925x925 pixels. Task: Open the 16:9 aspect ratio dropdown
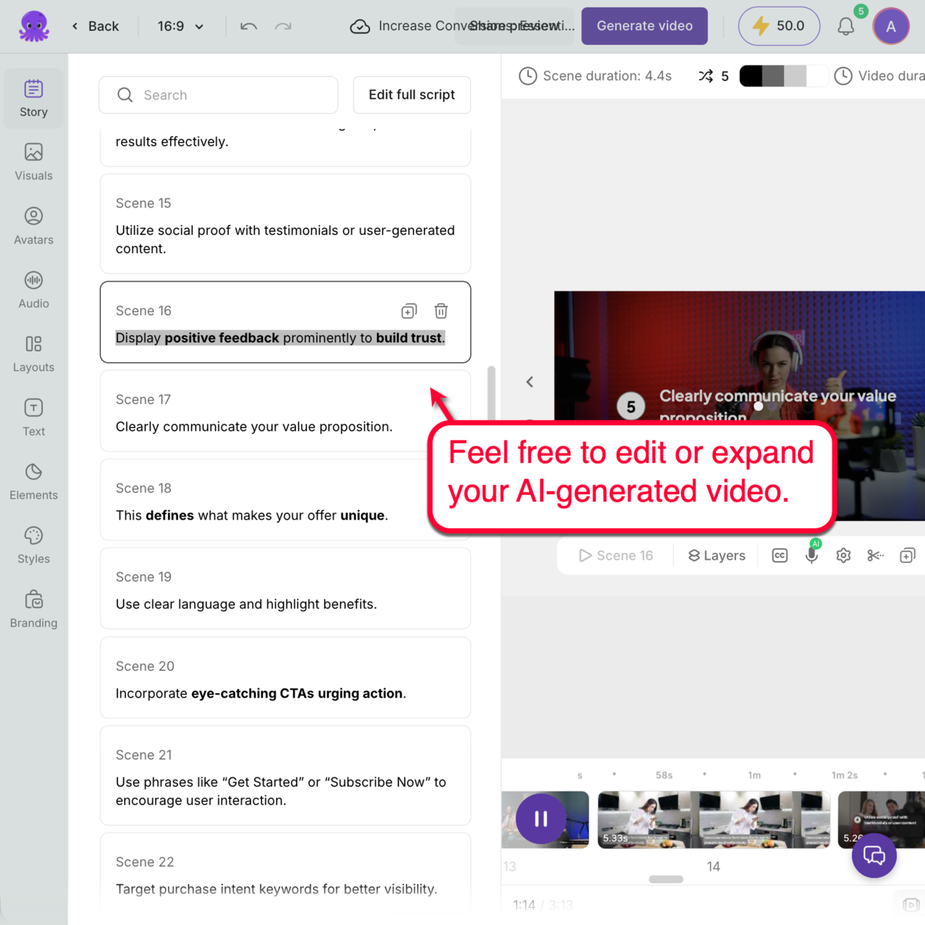click(180, 26)
